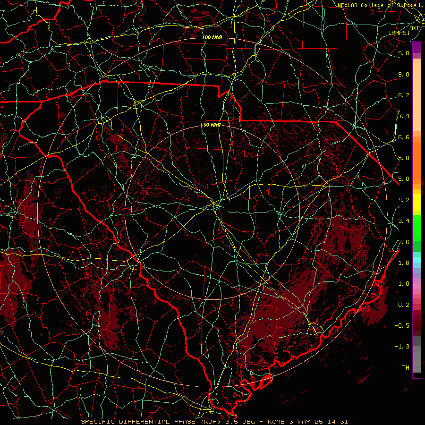Click the NEXLAB-College of DuPage header text

pyautogui.click(x=377, y=5)
